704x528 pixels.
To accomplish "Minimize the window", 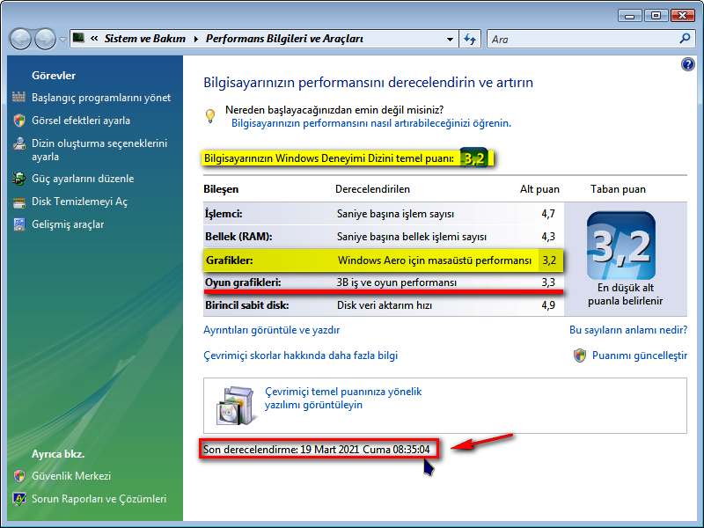I will [x=629, y=16].
